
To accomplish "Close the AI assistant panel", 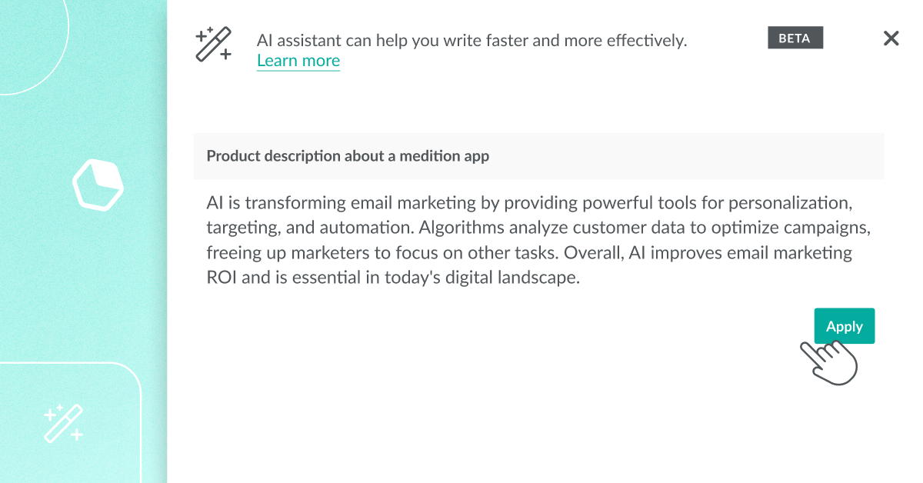I will 891,38.
